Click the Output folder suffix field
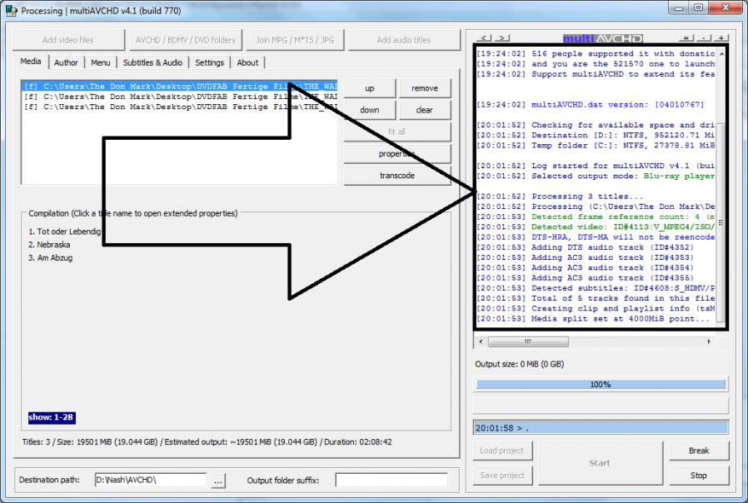The height and width of the screenshot is (503, 748). 391,481
